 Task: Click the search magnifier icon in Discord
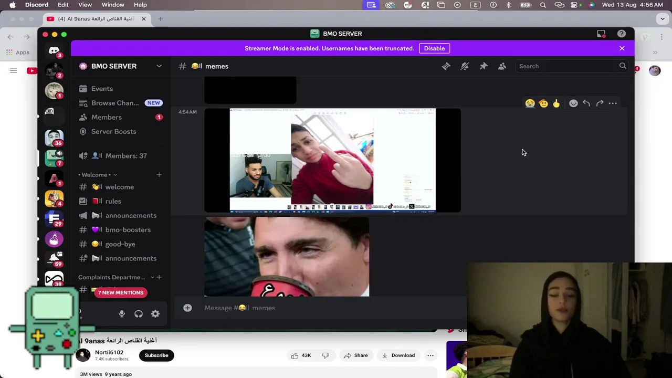click(x=623, y=66)
